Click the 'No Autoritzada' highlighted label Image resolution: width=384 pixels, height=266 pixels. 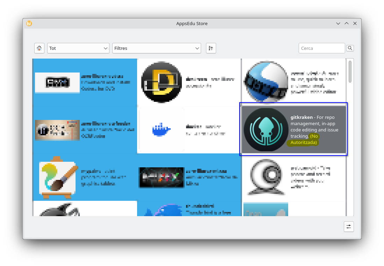pyautogui.click(x=304, y=139)
